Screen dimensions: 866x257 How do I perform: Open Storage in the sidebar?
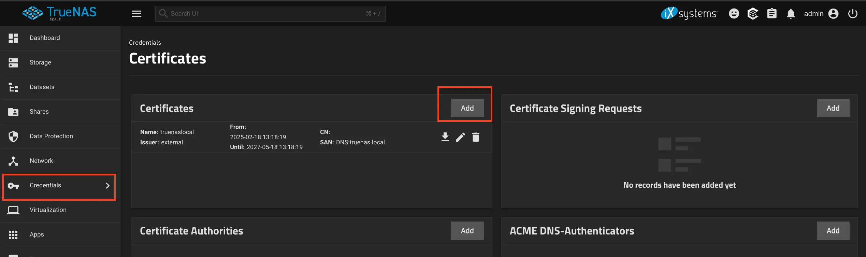60,62
